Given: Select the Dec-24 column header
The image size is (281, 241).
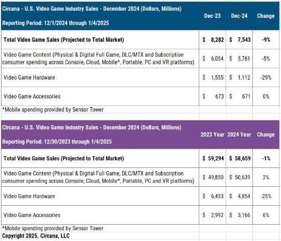Looking at the screenshot, I should [x=239, y=16].
